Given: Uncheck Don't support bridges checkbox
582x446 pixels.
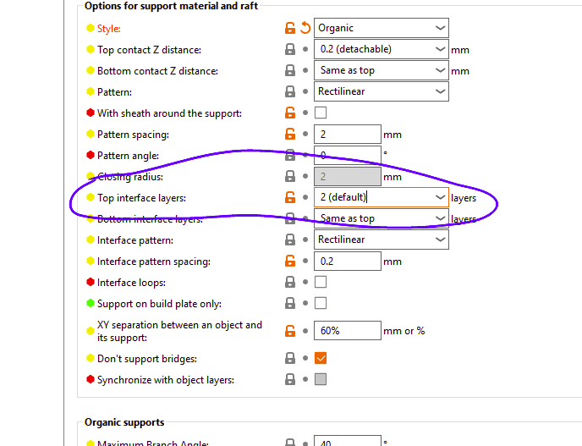Looking at the screenshot, I should 321,358.
